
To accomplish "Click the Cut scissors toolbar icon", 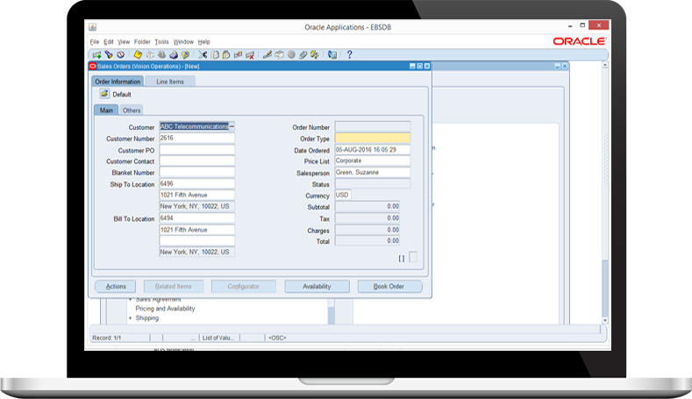I will pos(202,54).
